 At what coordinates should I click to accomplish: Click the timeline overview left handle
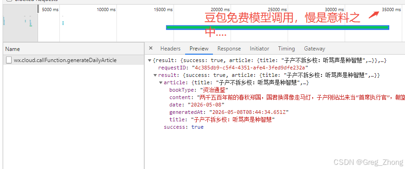tap(38, 9)
